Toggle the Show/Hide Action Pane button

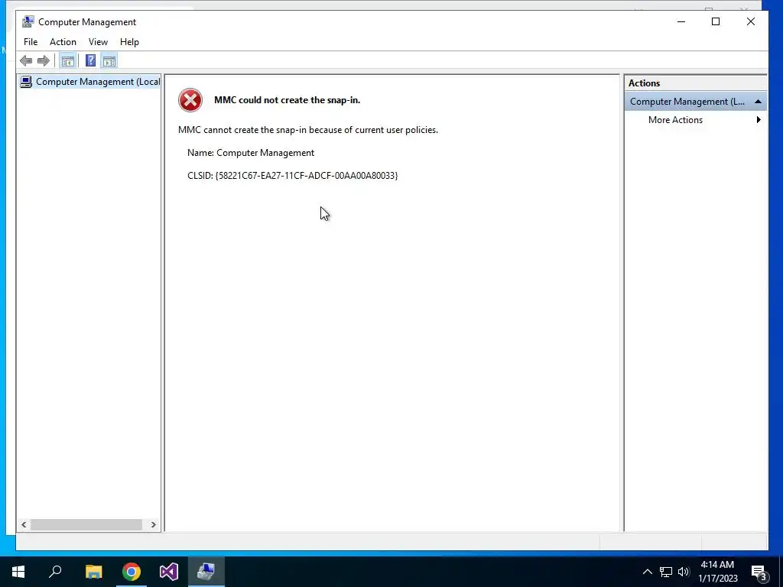click(x=109, y=61)
